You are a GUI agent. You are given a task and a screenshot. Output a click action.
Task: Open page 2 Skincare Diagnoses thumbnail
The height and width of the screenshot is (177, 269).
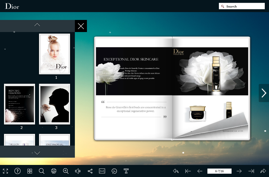pyautogui.click(x=20, y=104)
